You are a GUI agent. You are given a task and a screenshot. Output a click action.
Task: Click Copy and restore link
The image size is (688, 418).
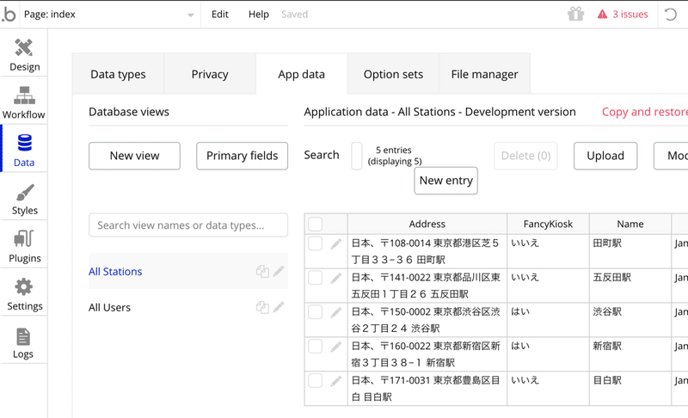[644, 112]
